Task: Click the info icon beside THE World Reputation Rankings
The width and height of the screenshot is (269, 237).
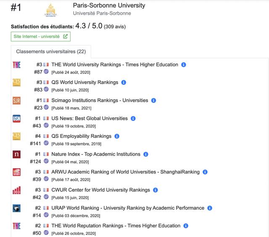Action: (x=186, y=226)
